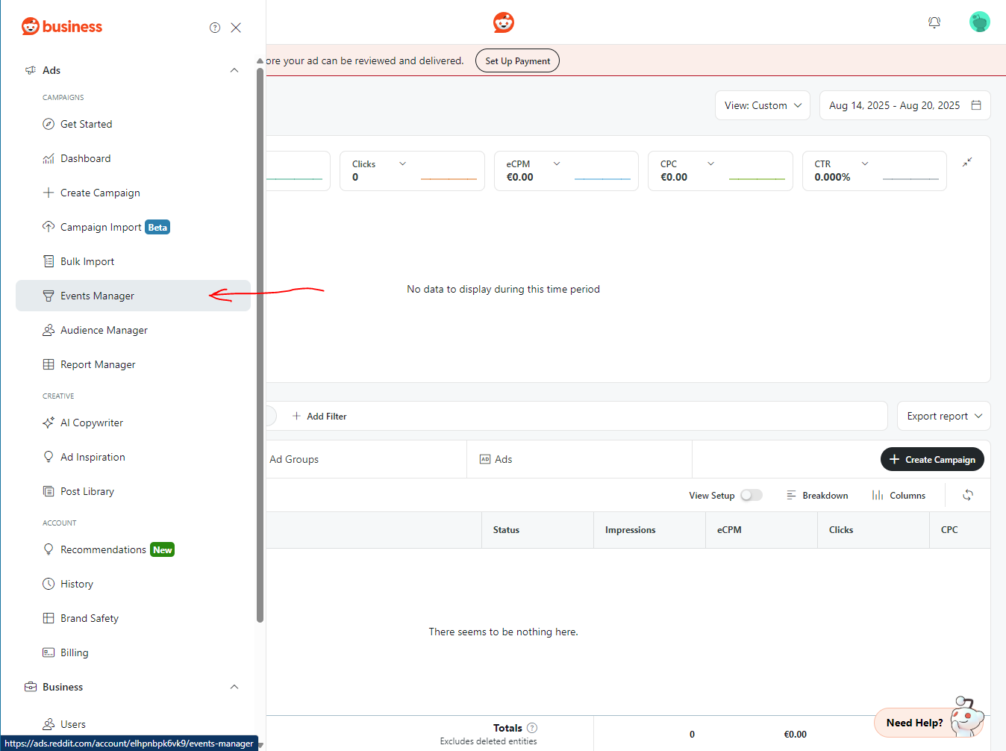Click the Totals info icon
The width and height of the screenshot is (1006, 751).
[532, 728]
